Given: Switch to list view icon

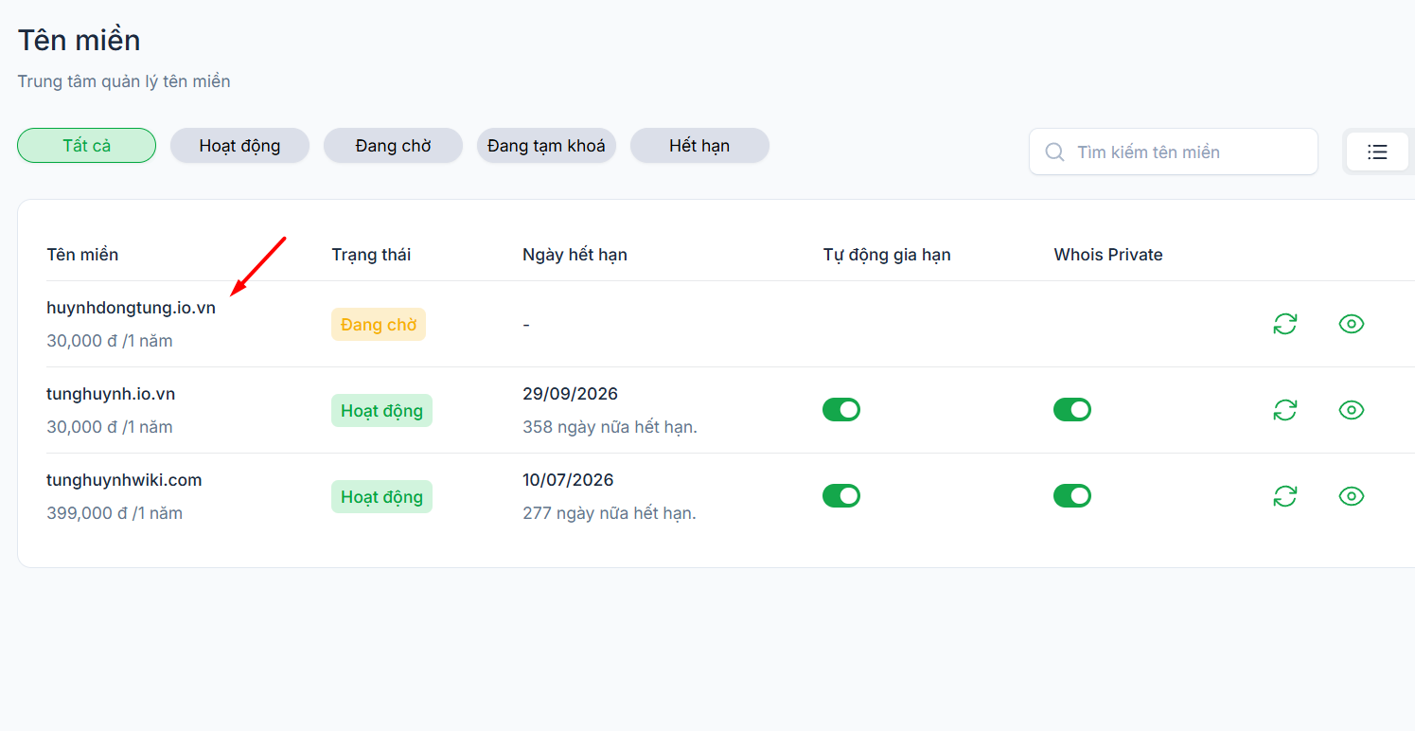Looking at the screenshot, I should coord(1377,152).
